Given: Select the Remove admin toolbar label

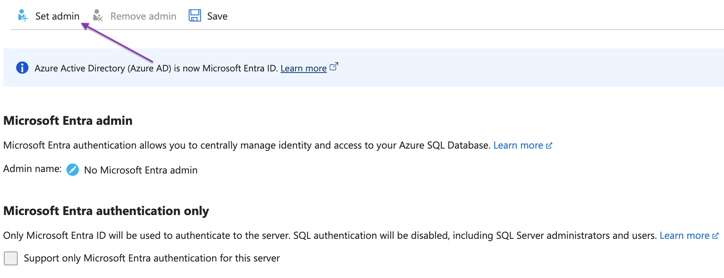Looking at the screenshot, I should pyautogui.click(x=143, y=16).
